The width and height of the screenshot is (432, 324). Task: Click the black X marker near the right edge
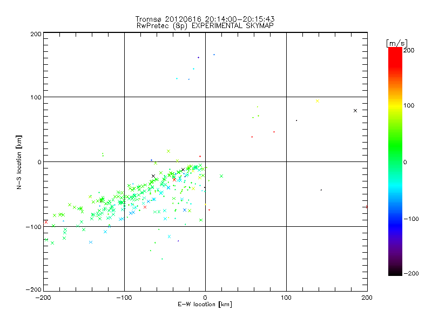(355, 111)
